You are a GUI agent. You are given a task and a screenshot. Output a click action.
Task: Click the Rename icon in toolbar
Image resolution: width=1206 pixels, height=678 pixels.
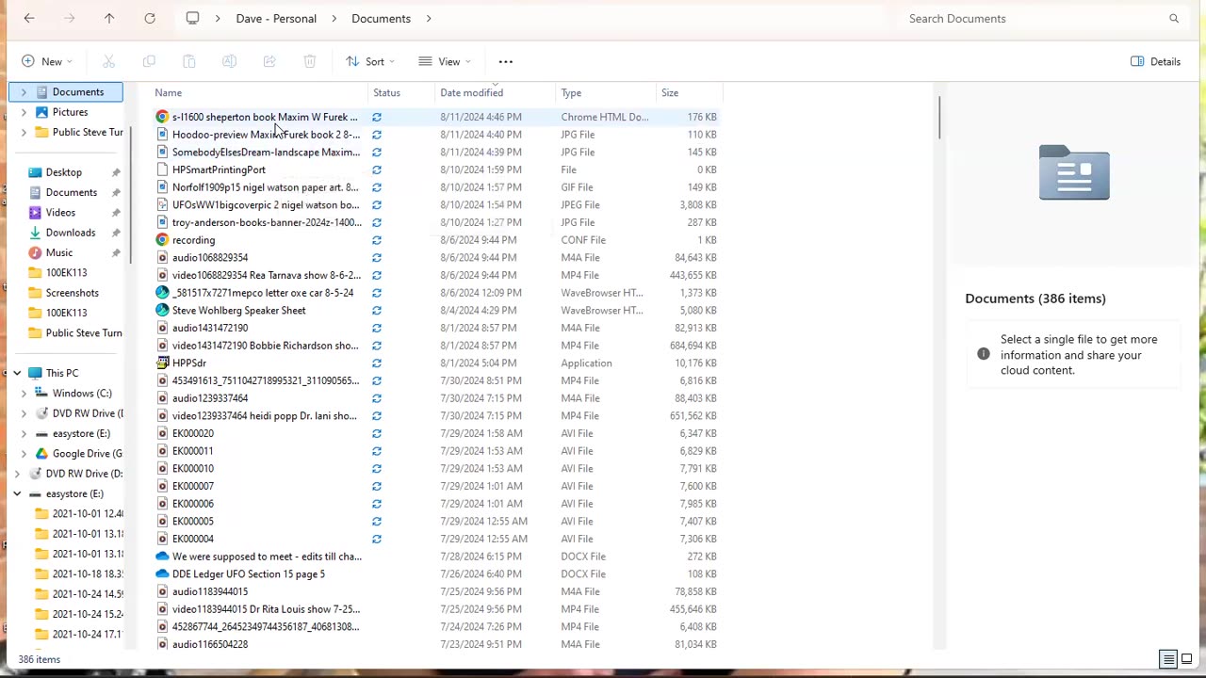[x=229, y=61]
